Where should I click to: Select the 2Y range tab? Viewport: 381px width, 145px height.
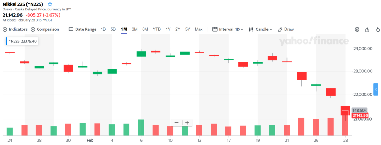pos(178,29)
